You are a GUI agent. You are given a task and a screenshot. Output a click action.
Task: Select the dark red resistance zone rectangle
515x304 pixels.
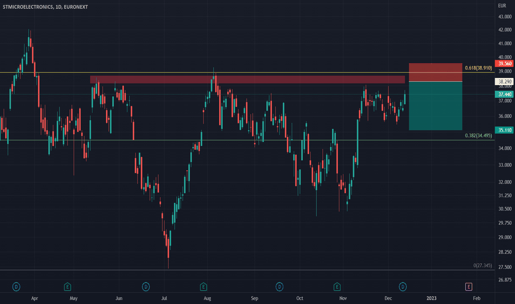click(x=248, y=80)
